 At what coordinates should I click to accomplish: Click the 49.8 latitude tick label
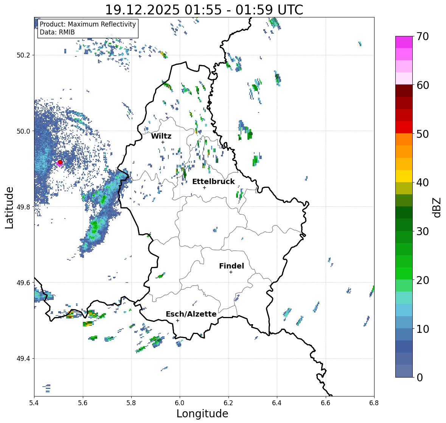pyautogui.click(x=23, y=207)
